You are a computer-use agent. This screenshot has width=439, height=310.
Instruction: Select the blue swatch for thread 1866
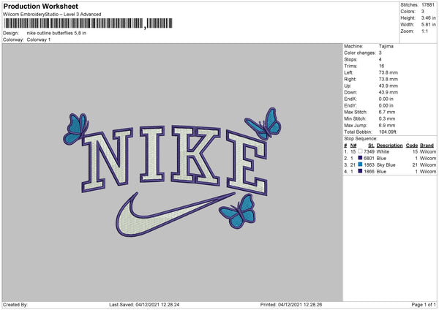360,171
